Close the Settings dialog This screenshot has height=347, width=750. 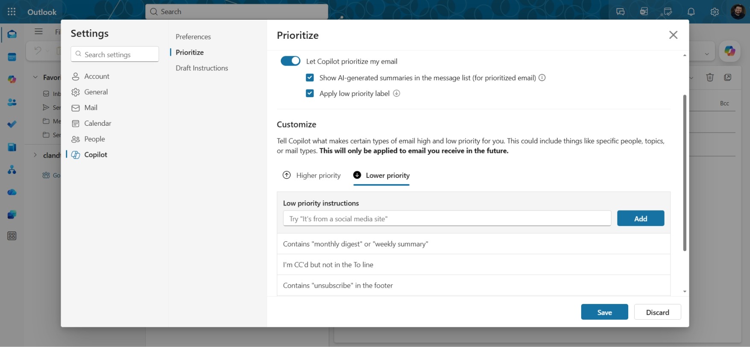click(x=674, y=35)
